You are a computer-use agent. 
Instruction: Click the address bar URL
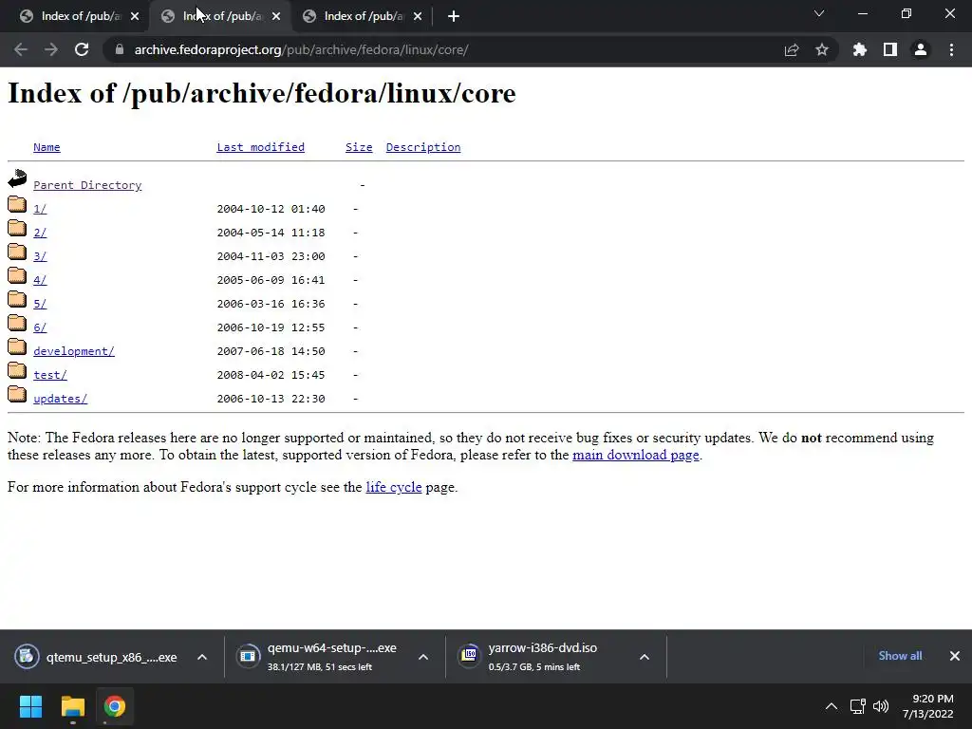(x=301, y=49)
